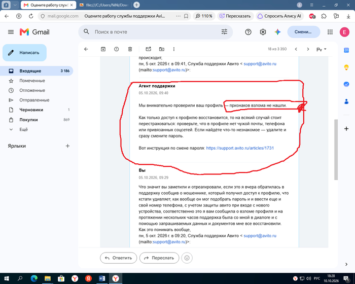Screen dimensions: 355x284
Task: Open browser extensions puzzle icon
Action: pos(324,16)
